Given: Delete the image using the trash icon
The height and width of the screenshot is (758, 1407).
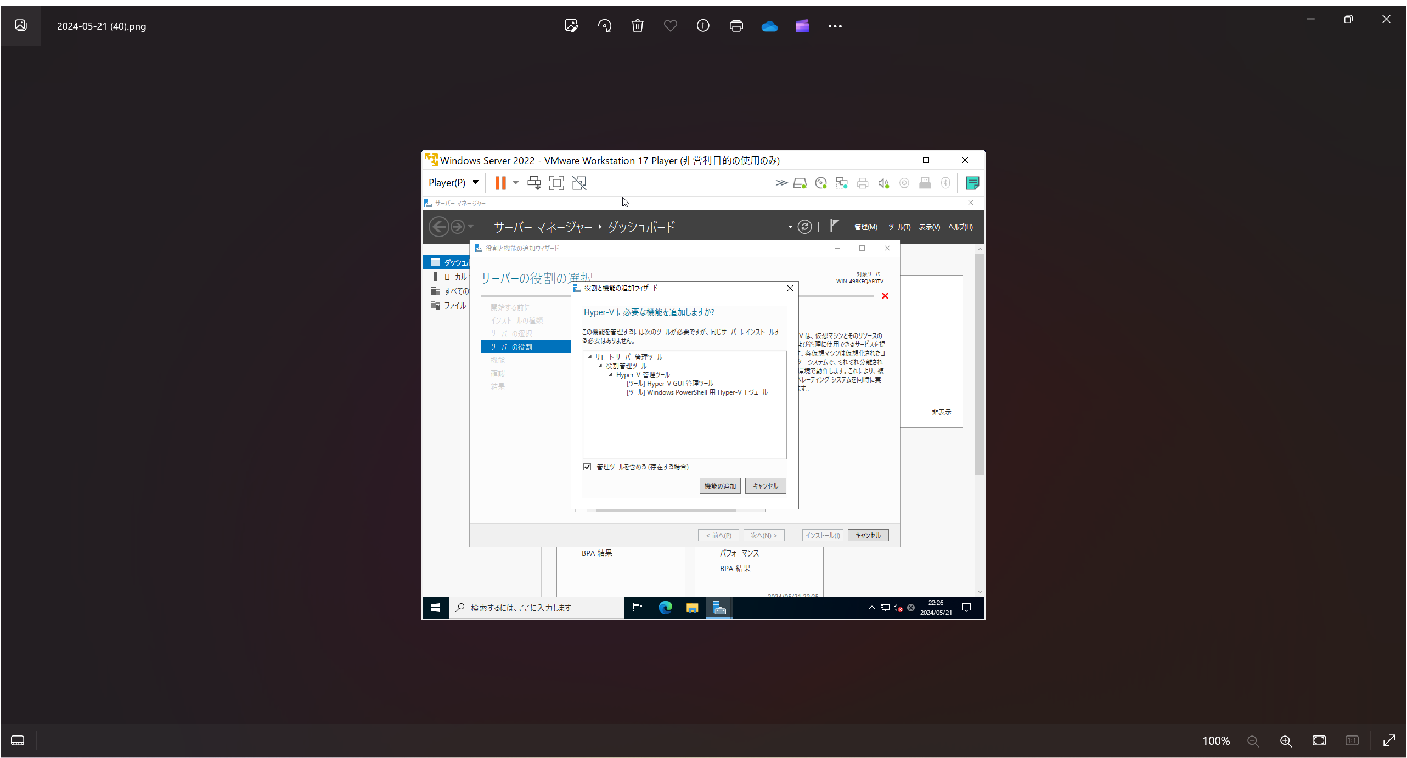Looking at the screenshot, I should pyautogui.click(x=637, y=26).
